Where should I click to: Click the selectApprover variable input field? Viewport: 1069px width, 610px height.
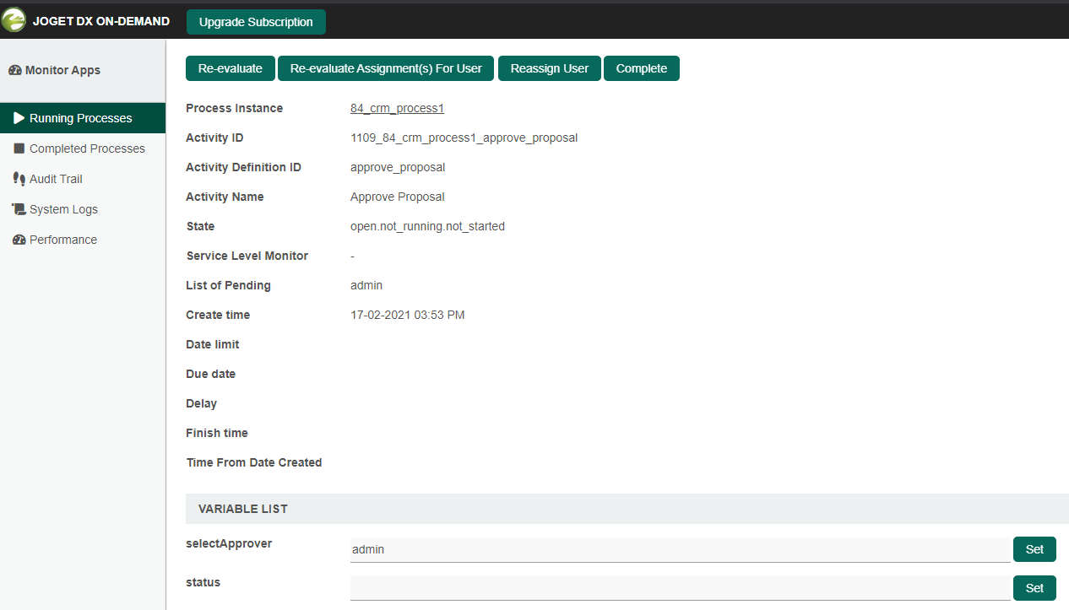click(x=680, y=549)
